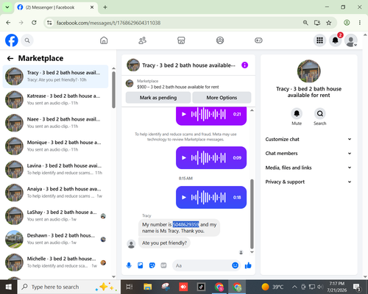Attach a photo file icon in composer
Image resolution: width=368 pixels, height=294 pixels.
tap(141, 265)
